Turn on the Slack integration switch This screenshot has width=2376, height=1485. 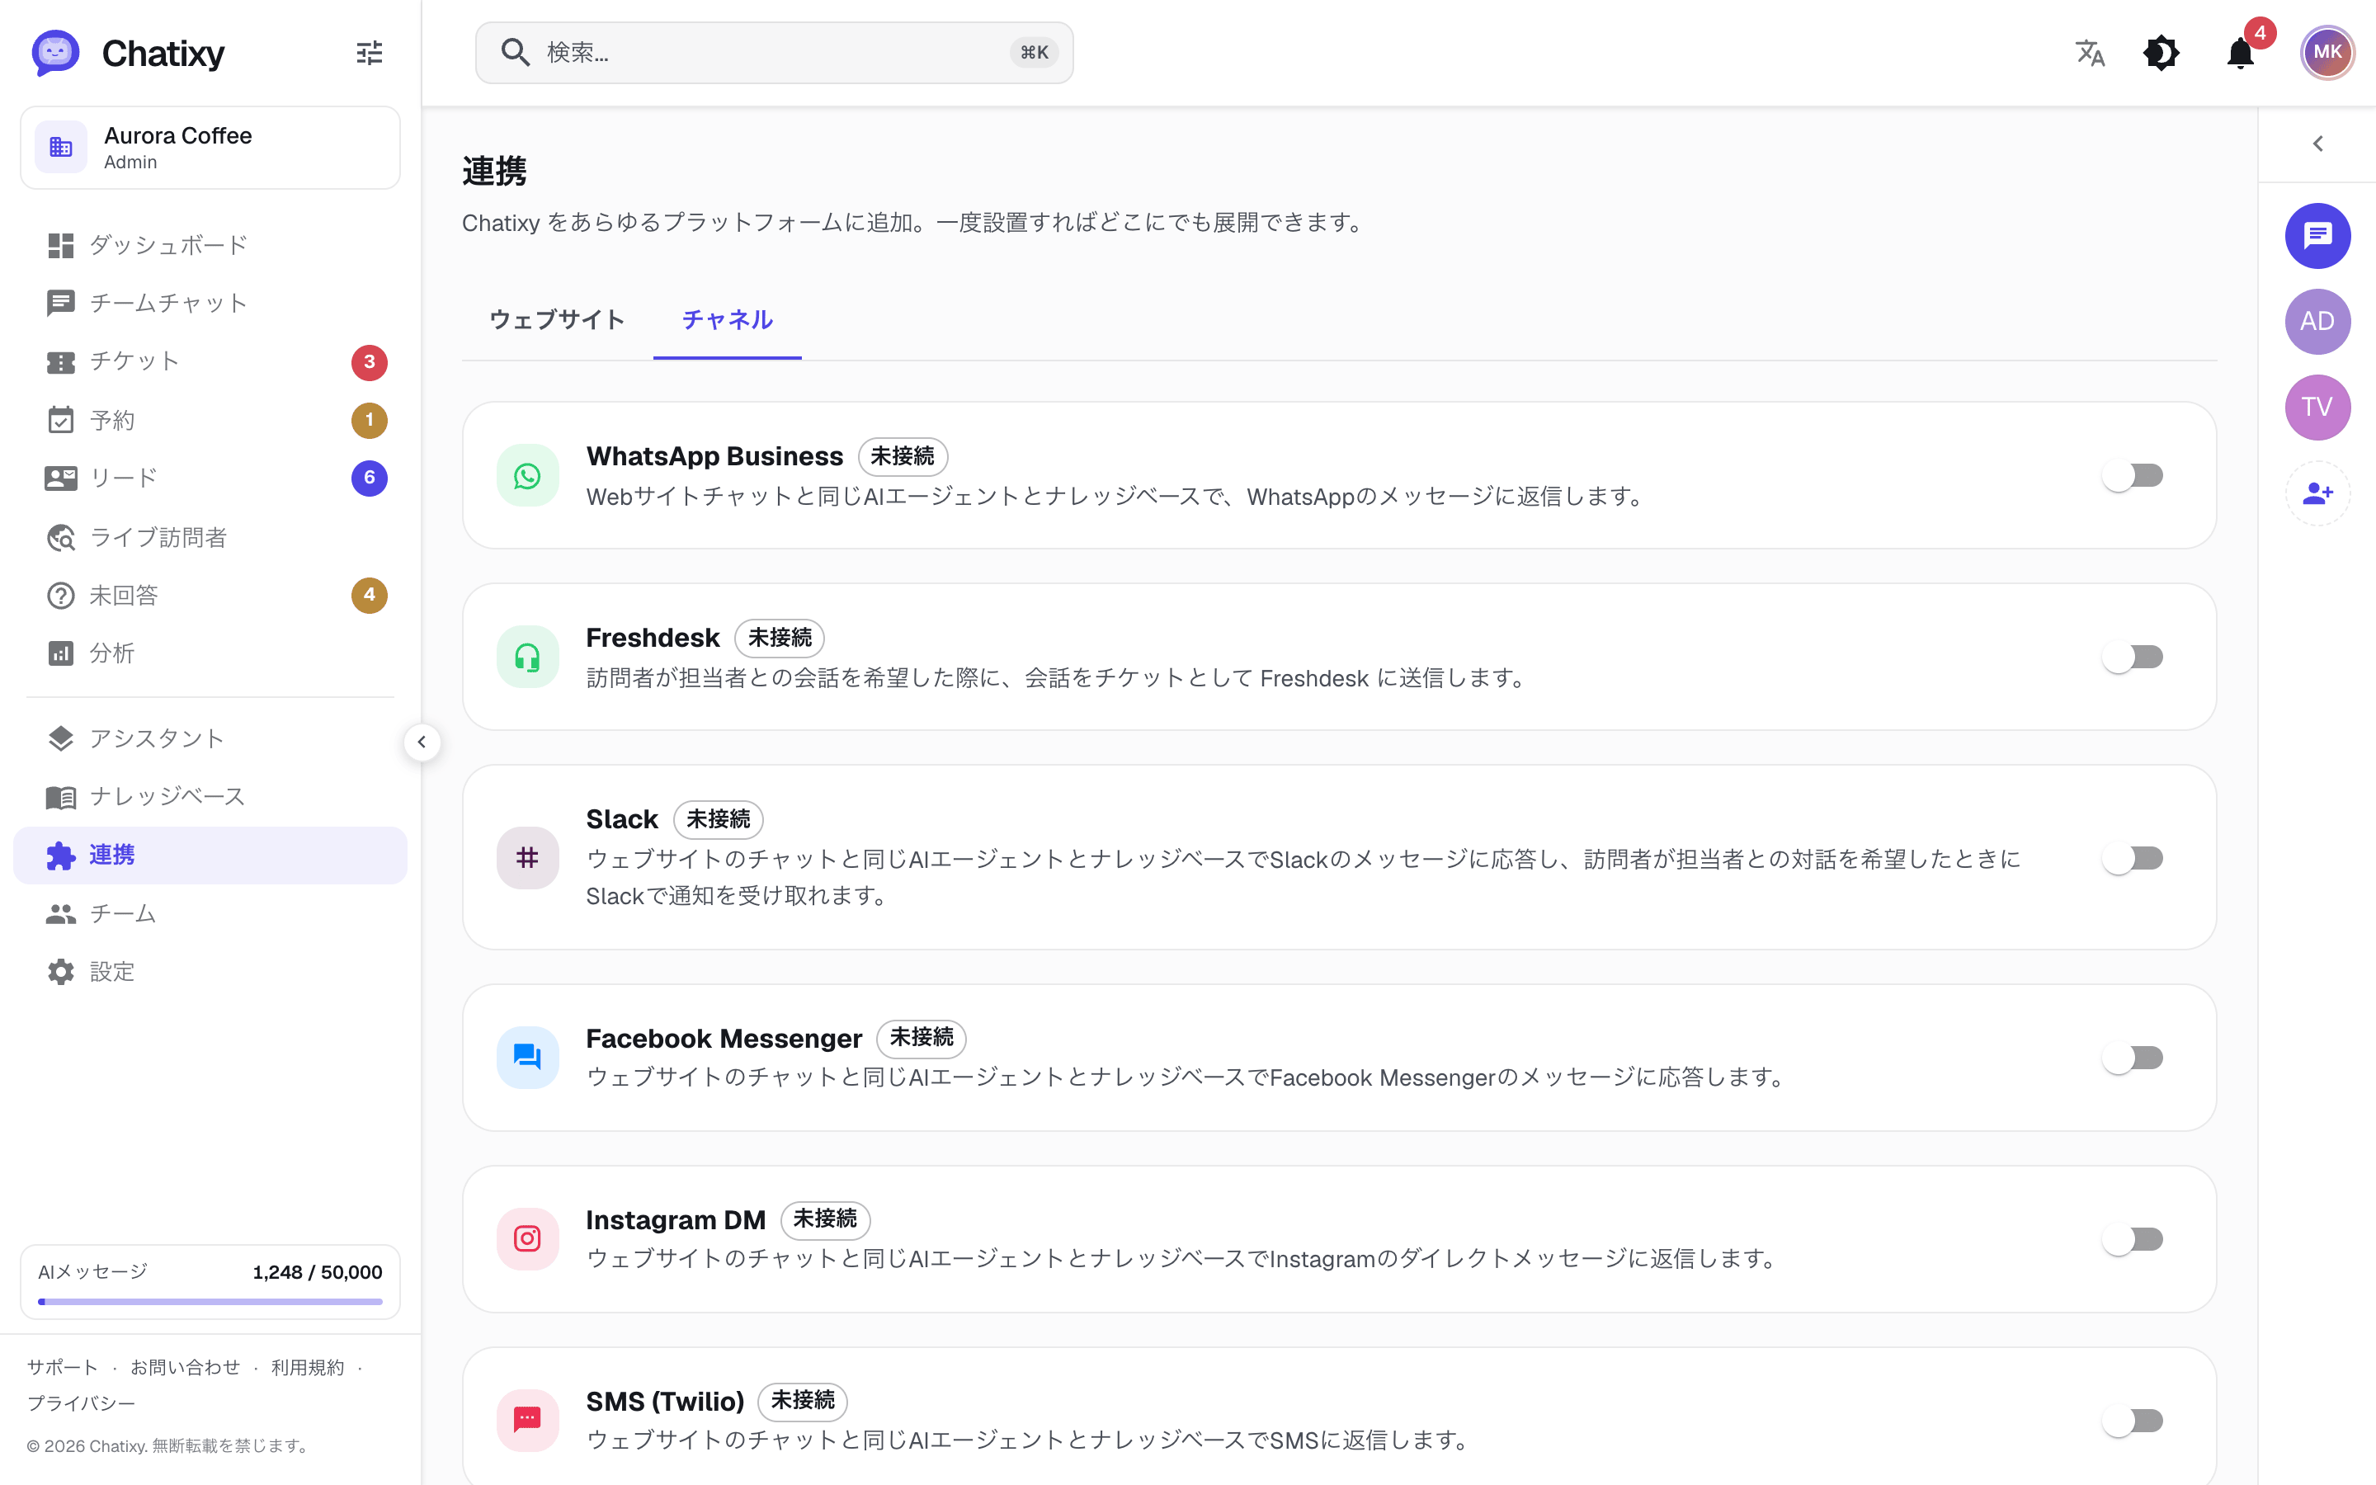click(x=2133, y=858)
